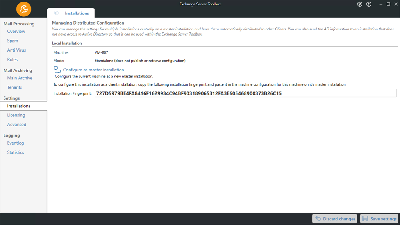Viewport: 400px width, 225px height.
Task: Maximize the Exchange Server Toolbox window
Action: (389, 4)
